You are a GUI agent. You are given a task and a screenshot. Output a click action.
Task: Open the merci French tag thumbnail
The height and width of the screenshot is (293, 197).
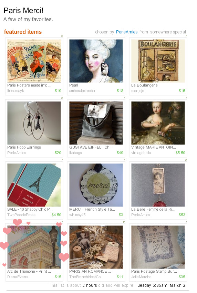pyautogui.click(x=96, y=185)
